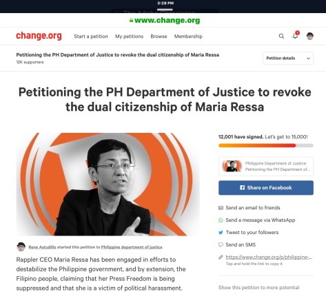Click the www.change.org address bar

(x=165, y=20)
